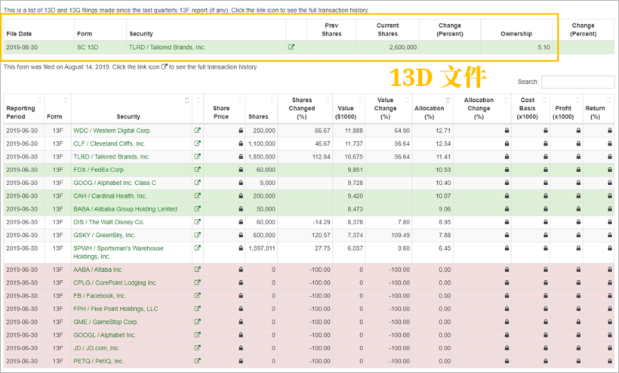
Task: Open FDX / FedEx Corp. link
Action: click(x=99, y=170)
